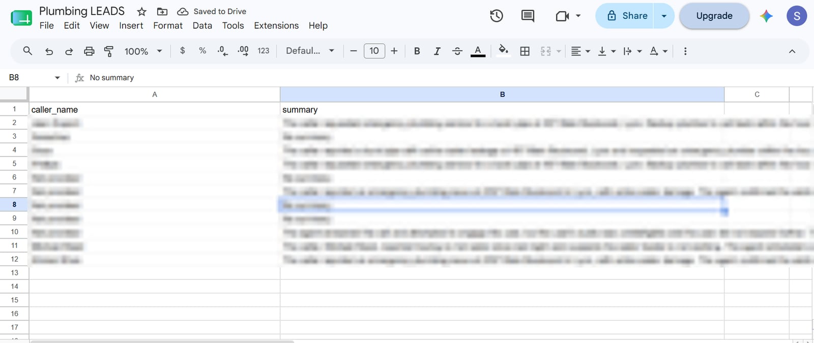Screen dimensions: 814x343
Task: Open the fill color bucket
Action: point(503,51)
